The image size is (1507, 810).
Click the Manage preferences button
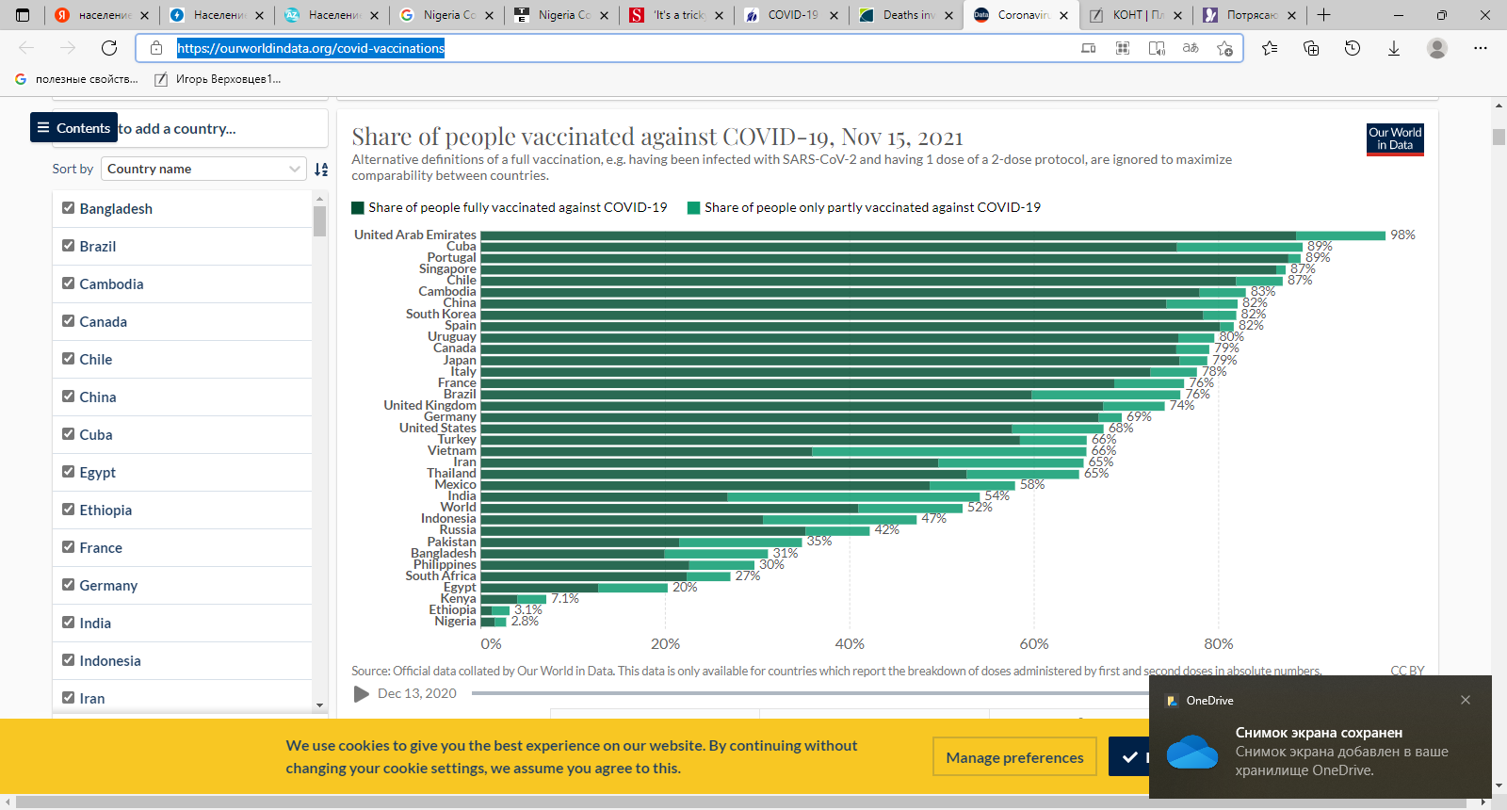[1014, 757]
